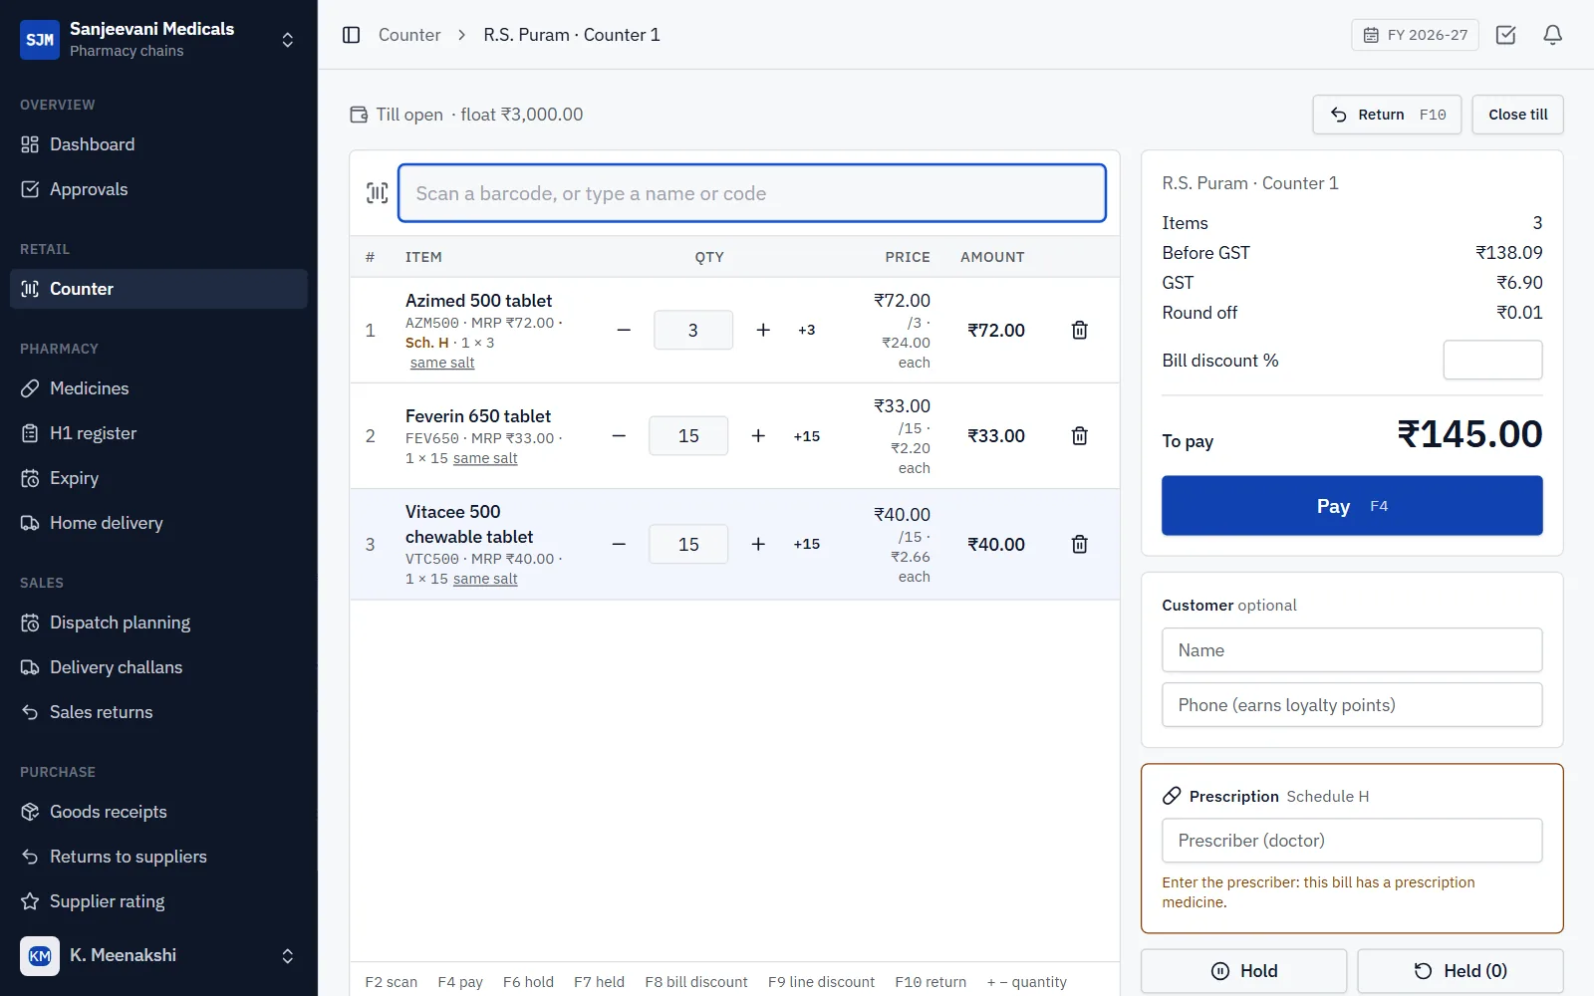1594x996 pixels.
Task: Add a strip of +3 to Azimed
Action: click(x=806, y=330)
